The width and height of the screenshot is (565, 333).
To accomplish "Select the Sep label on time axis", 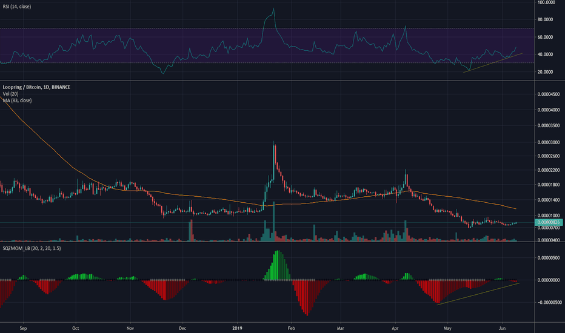I will pyautogui.click(x=23, y=328).
